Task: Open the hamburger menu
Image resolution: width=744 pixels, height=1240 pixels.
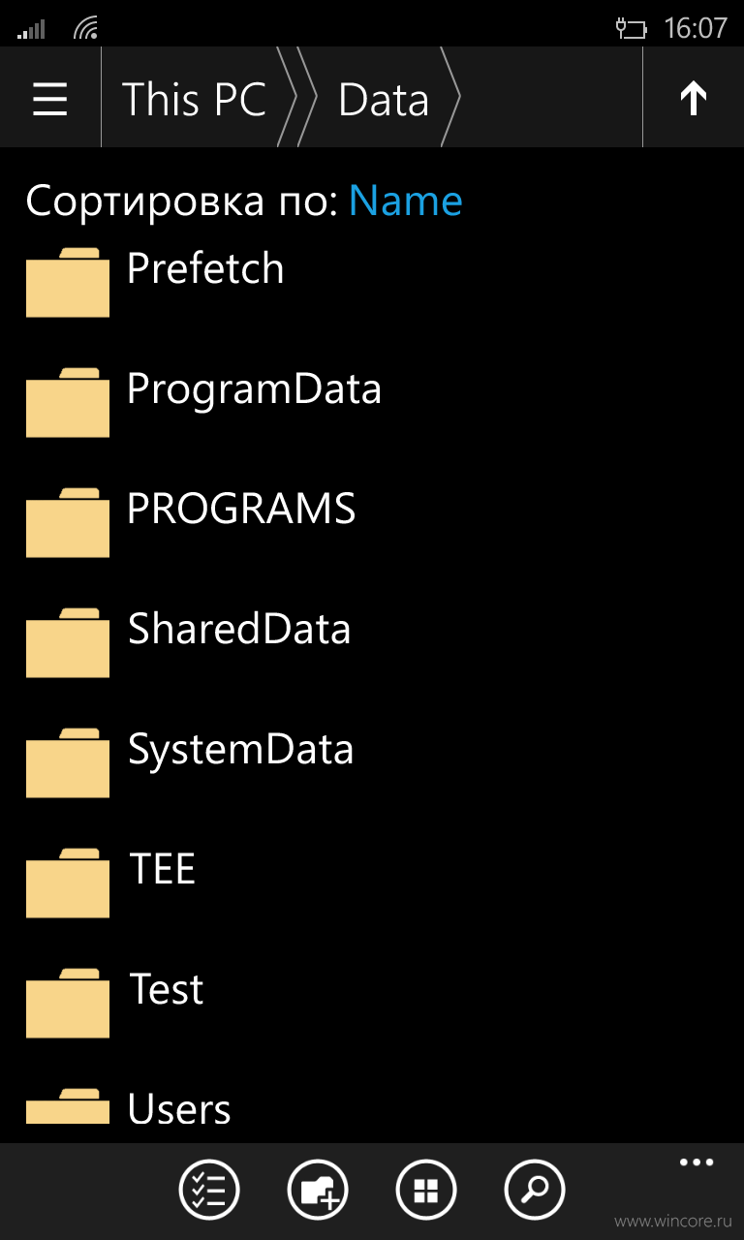Action: 50,99
